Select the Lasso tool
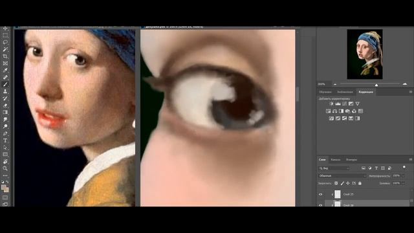 tap(5, 42)
